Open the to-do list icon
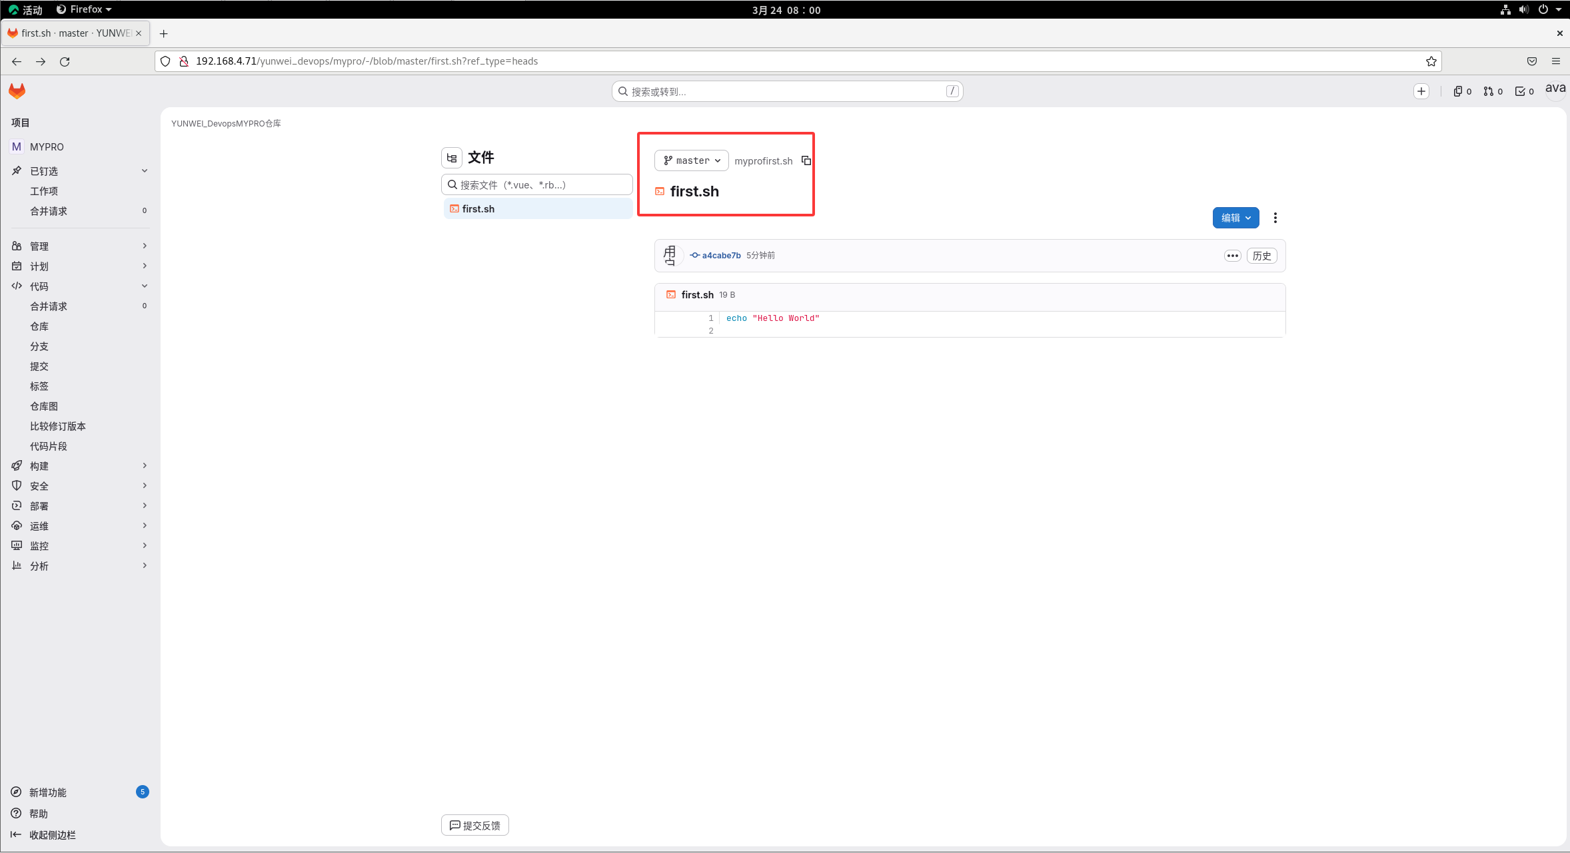This screenshot has height=853, width=1570. click(1524, 91)
